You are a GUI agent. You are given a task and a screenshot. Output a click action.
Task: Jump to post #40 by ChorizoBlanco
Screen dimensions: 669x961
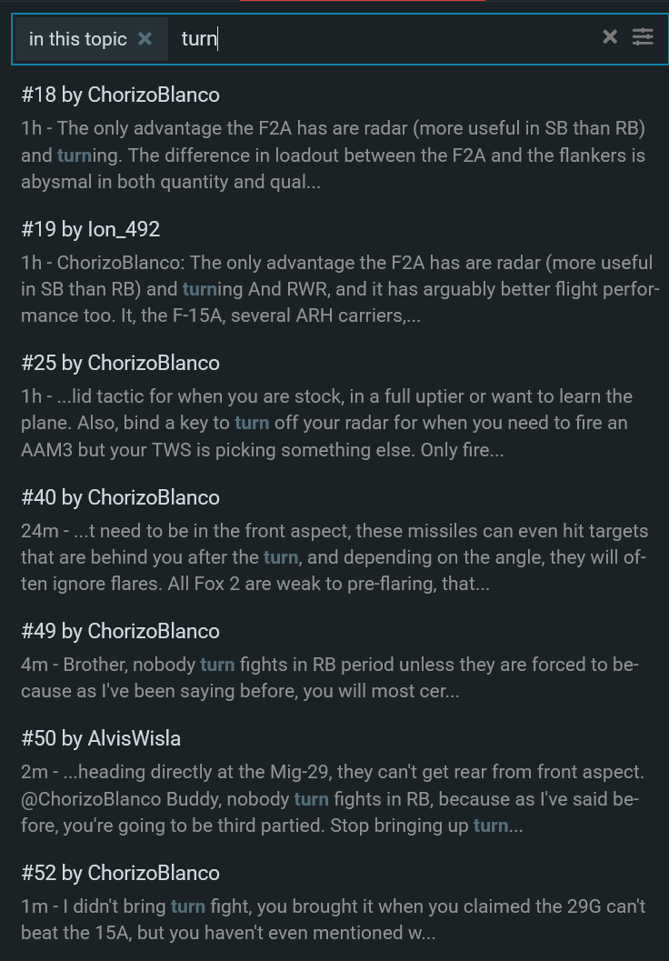[x=120, y=497]
